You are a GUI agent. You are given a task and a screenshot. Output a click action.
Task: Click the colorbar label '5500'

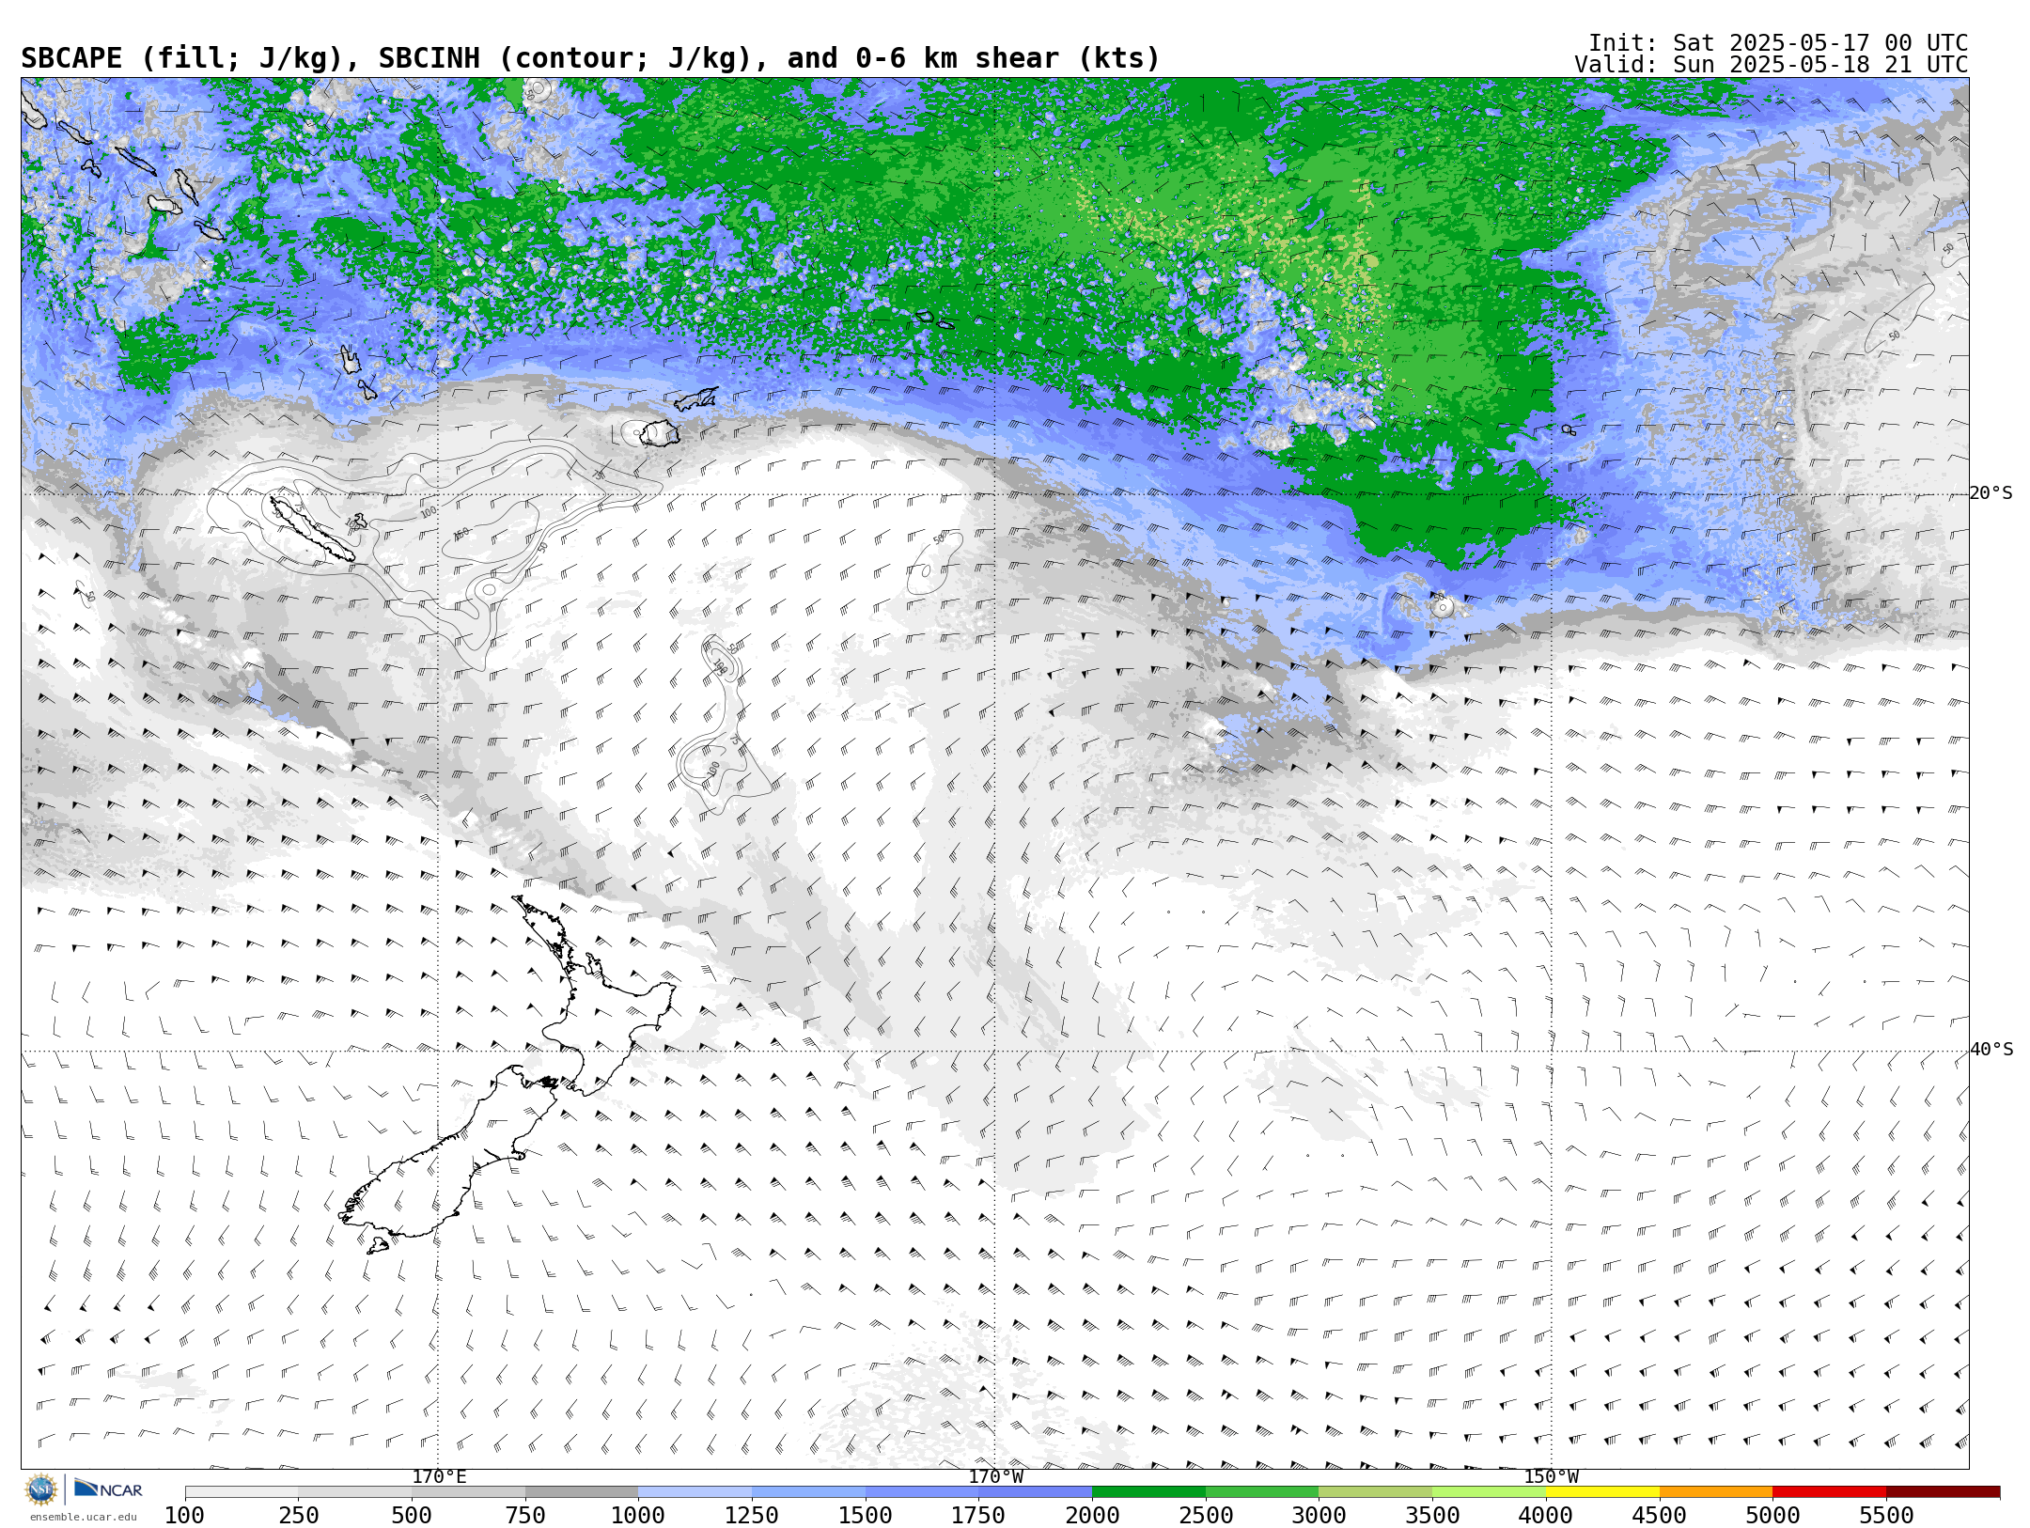coord(1886,1516)
